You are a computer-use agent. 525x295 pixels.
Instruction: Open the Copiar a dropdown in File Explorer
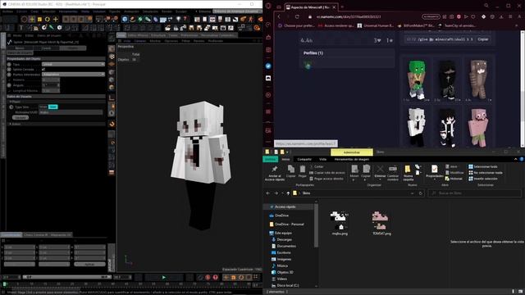[x=366, y=172]
